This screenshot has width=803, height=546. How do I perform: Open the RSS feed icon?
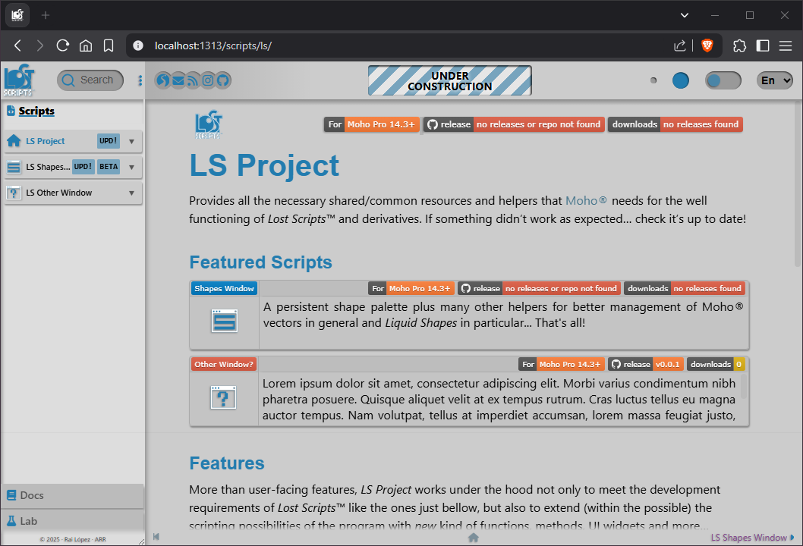[x=193, y=80]
